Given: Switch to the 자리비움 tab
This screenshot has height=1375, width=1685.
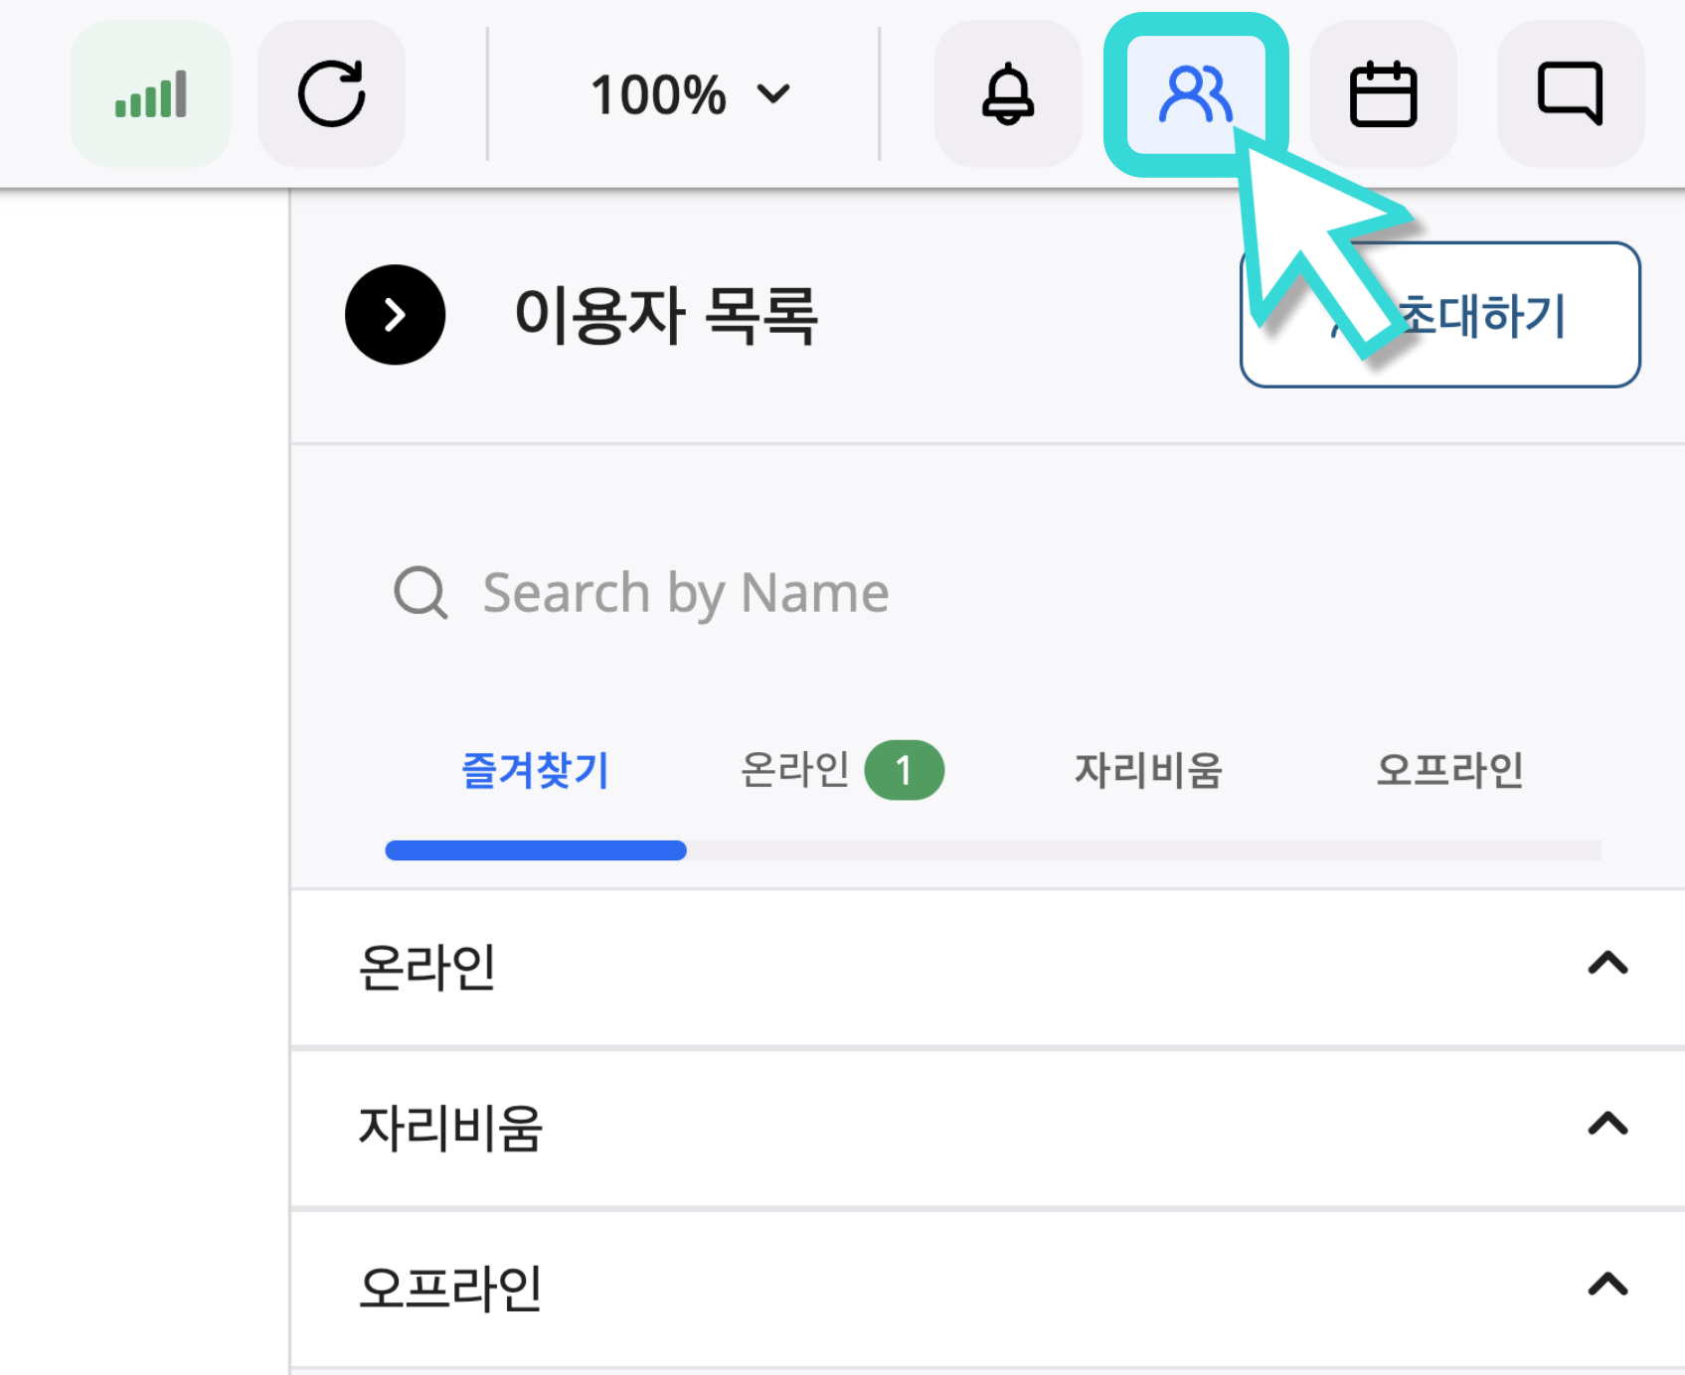Looking at the screenshot, I should (1148, 770).
